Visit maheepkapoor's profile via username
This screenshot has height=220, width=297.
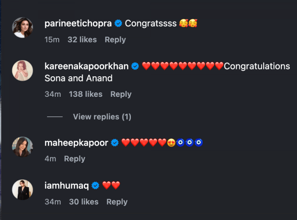click(x=76, y=143)
